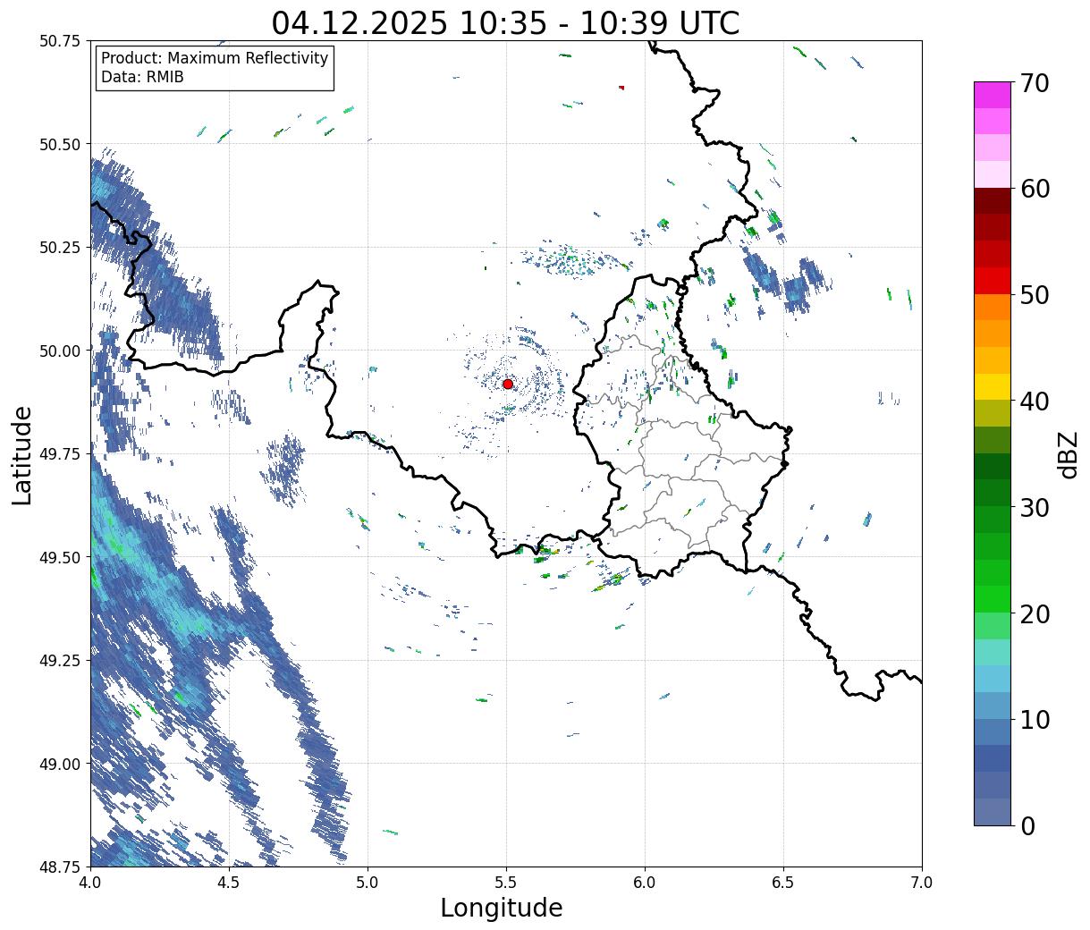Click the bright red colorbar segment above 50
Image resolution: width=1090 pixels, height=930 pixels.
(x=993, y=281)
